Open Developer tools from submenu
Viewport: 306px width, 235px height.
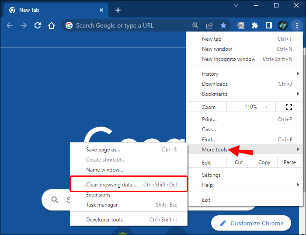[129, 220]
